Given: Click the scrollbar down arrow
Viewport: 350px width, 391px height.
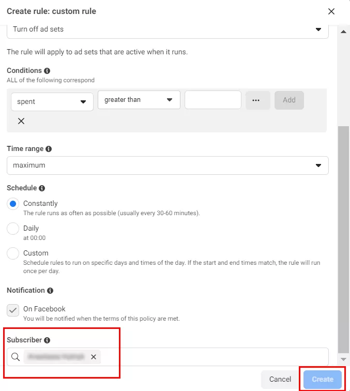Looking at the screenshot, I should tap(343, 359).
